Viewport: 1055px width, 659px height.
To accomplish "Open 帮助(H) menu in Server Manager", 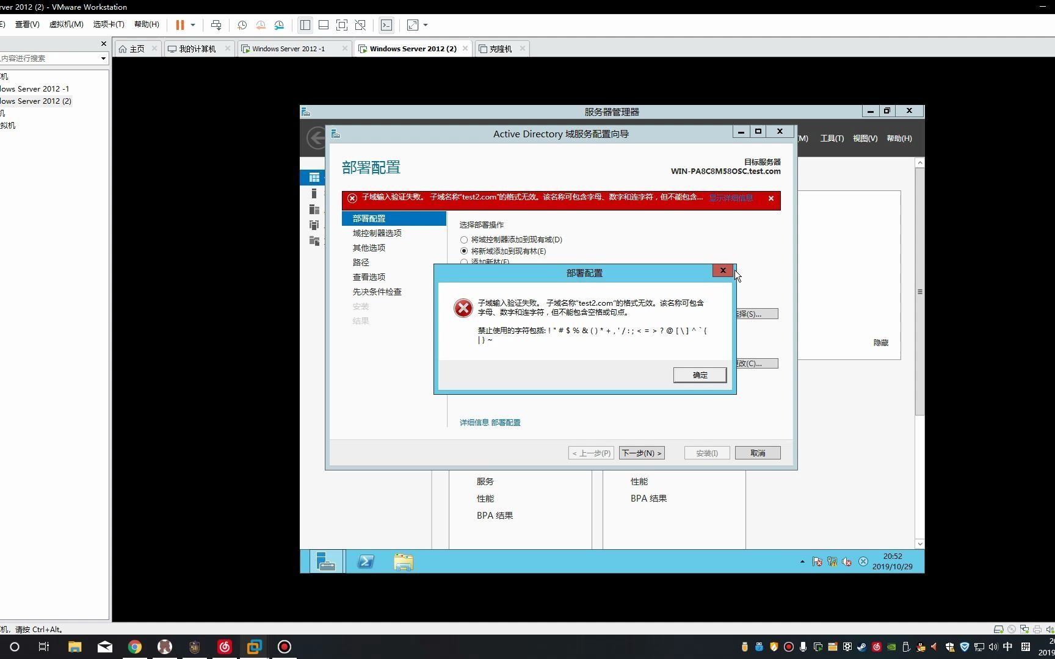I will [x=899, y=139].
